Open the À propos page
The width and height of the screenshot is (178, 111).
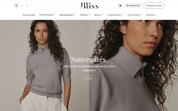click(x=151, y=15)
